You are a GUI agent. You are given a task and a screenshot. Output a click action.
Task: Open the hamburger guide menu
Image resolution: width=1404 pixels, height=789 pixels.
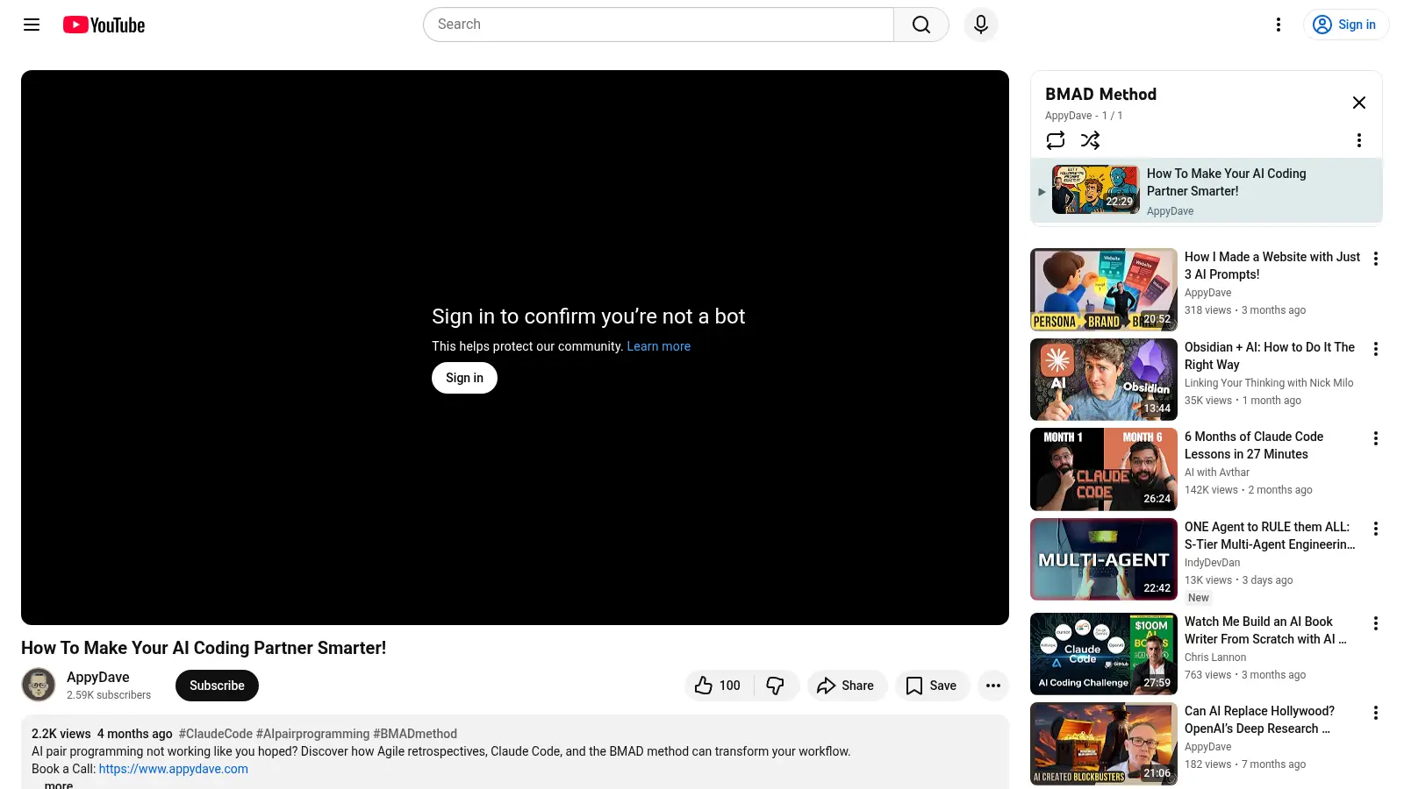(x=32, y=25)
